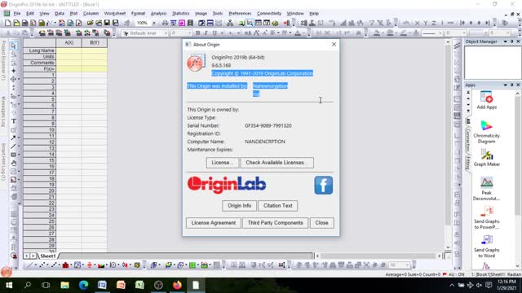Open File Explorer from the taskbar
Image resolution: width=522 pixels, height=293 pixels.
coord(64,285)
